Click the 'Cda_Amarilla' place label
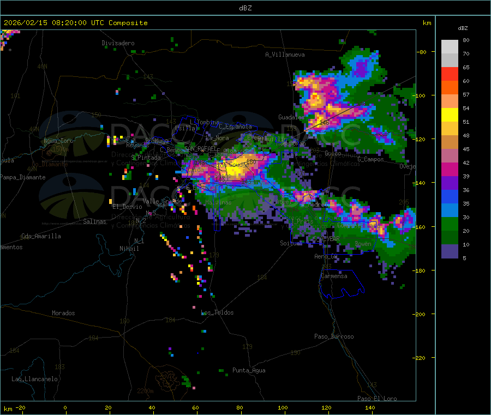 tap(41, 236)
